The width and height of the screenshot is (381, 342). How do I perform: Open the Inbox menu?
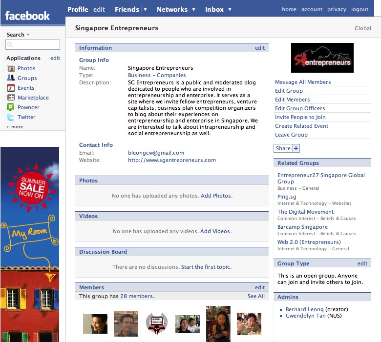(x=214, y=9)
